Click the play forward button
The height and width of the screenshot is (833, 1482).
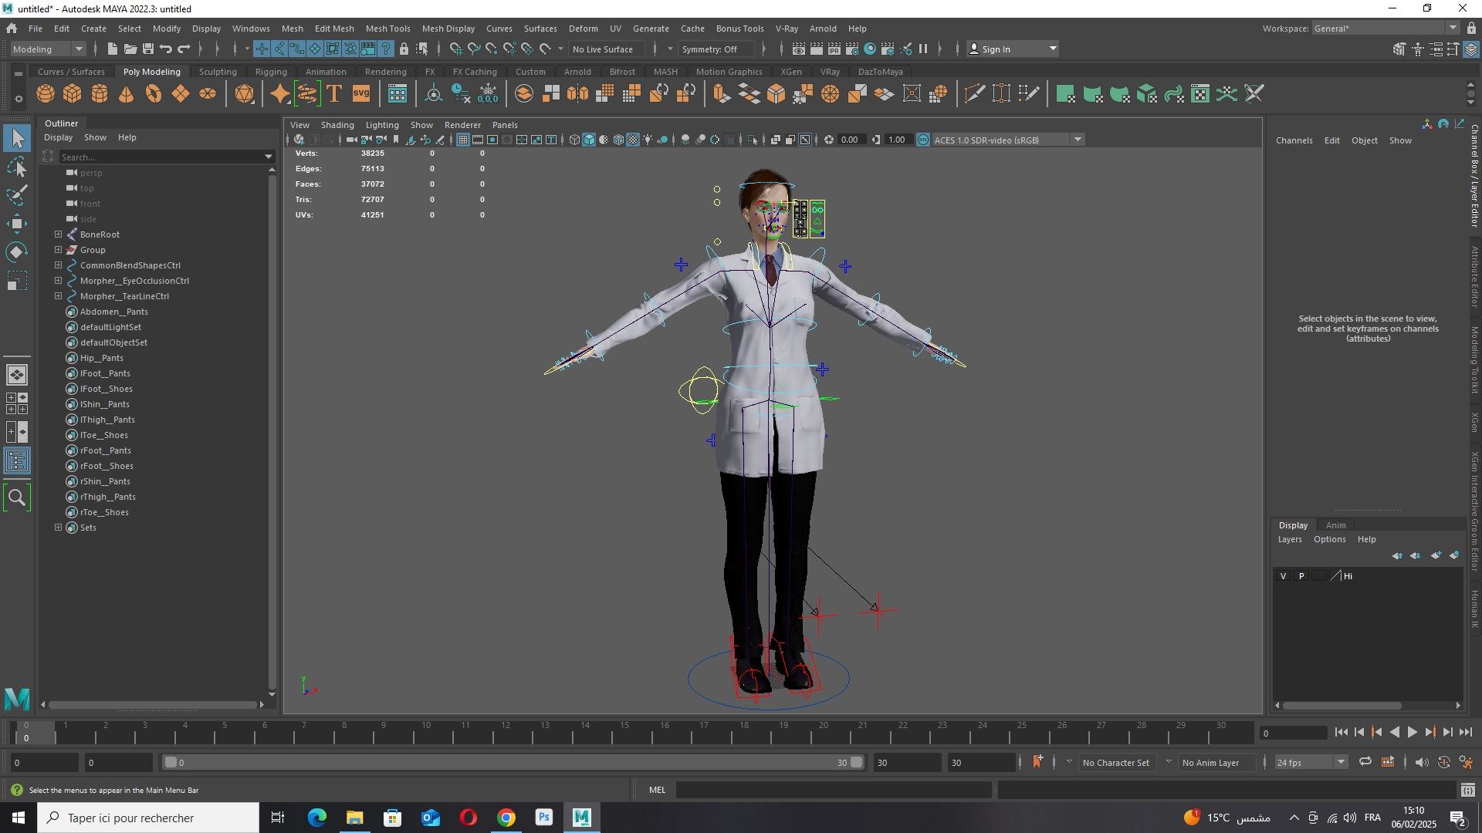[x=1412, y=733]
